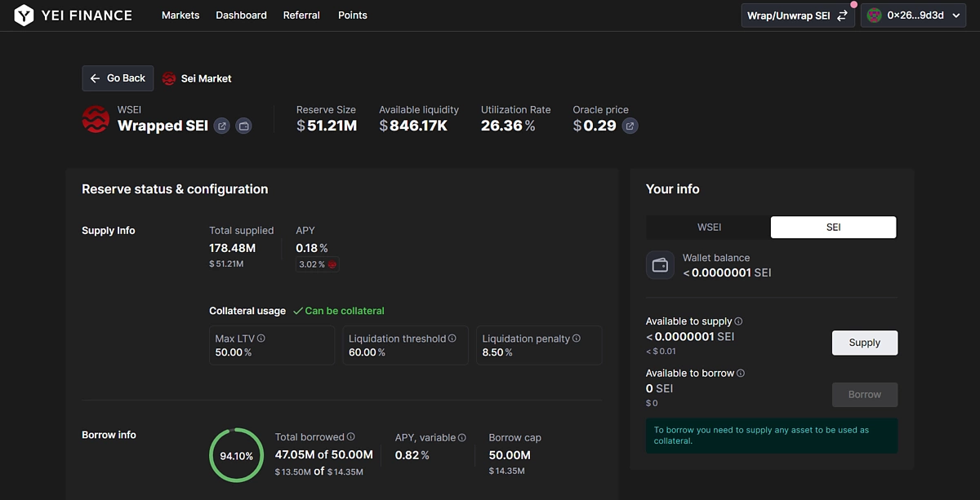This screenshot has height=500, width=980.
Task: Open the Dashboard page
Action: point(241,15)
